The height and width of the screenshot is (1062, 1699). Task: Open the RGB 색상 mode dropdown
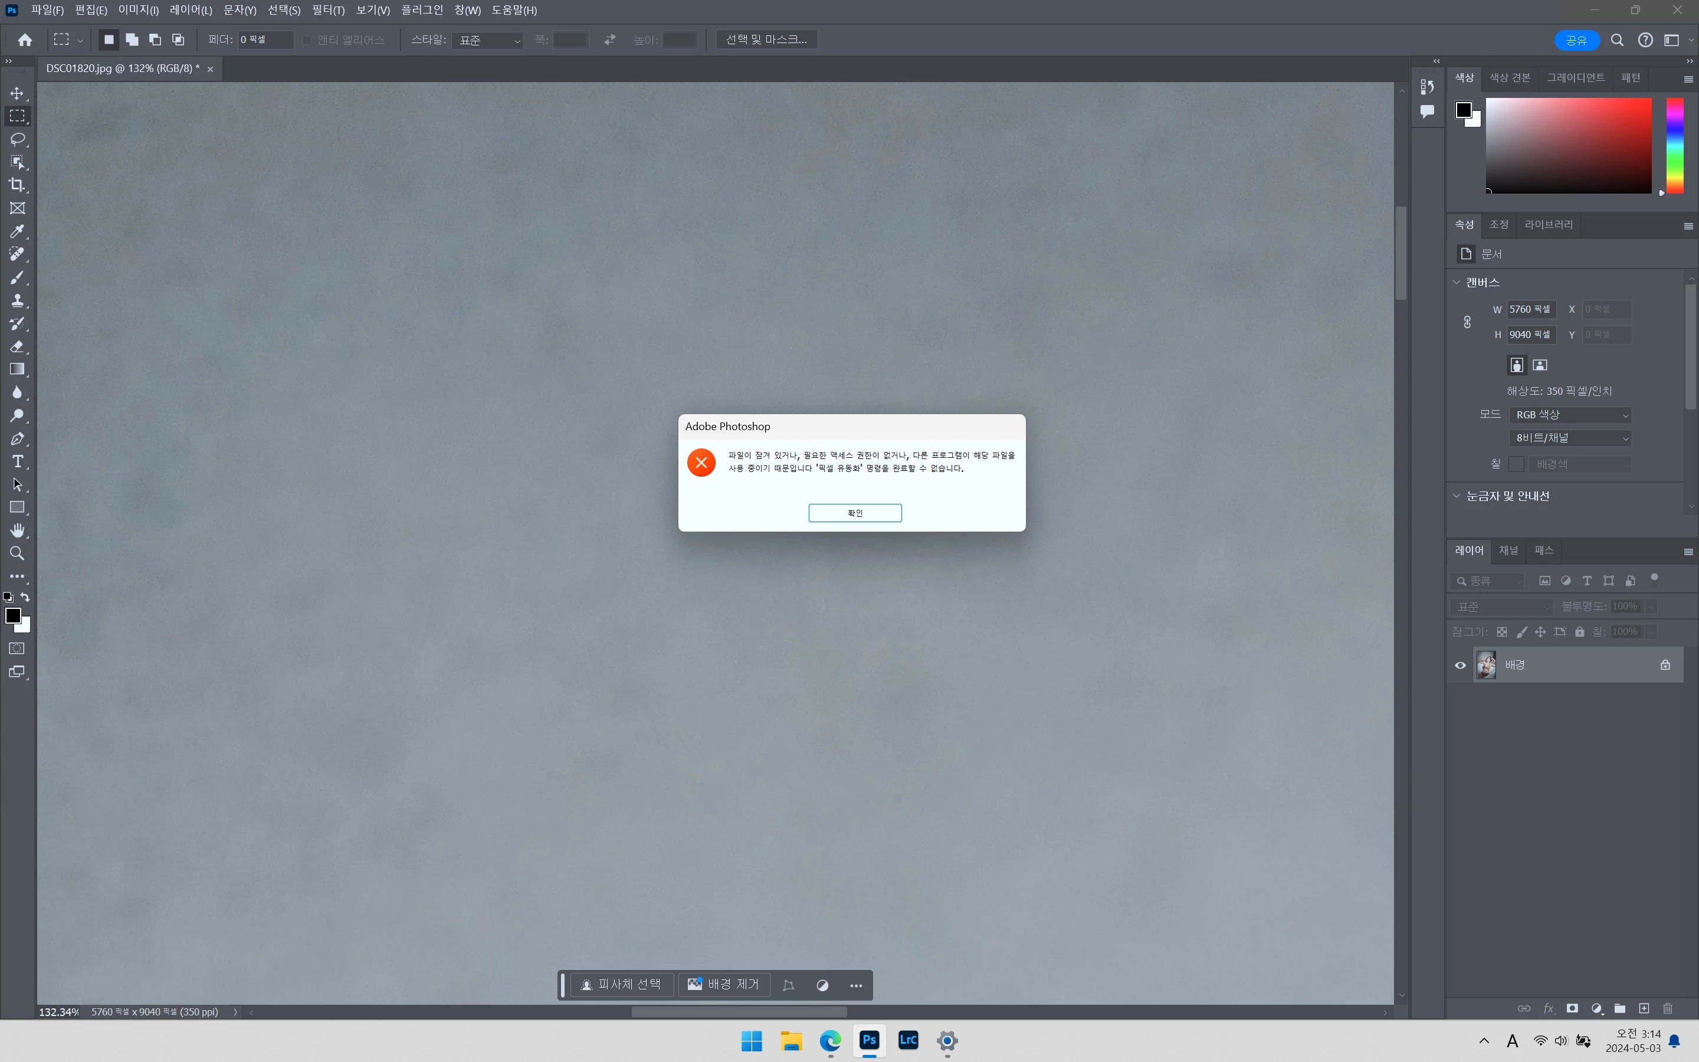[x=1570, y=415]
